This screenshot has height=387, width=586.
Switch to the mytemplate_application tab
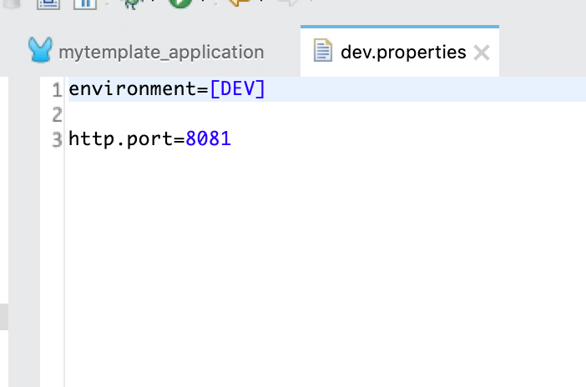(146, 52)
